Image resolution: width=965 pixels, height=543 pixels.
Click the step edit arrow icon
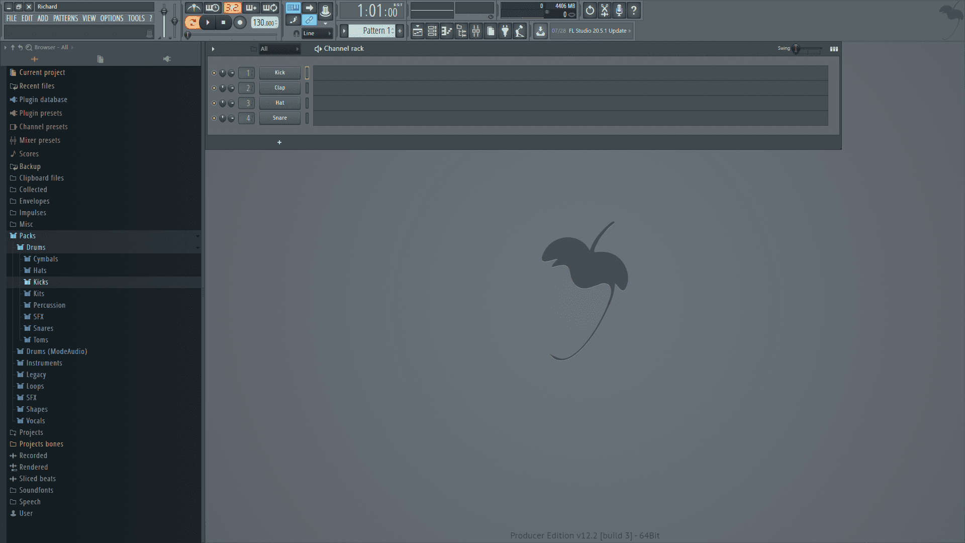pos(309,8)
